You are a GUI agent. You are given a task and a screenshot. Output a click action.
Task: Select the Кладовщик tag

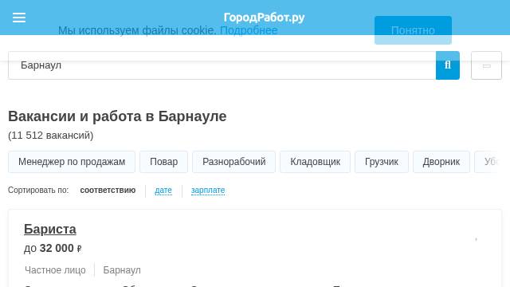pyautogui.click(x=316, y=162)
